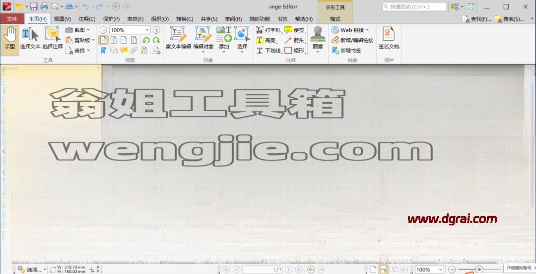
Task: Zoom out with the minus button in ribbon
Action: click(x=103, y=30)
